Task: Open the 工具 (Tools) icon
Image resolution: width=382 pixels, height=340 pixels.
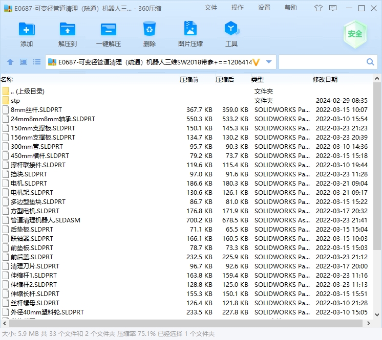Action: (231, 29)
